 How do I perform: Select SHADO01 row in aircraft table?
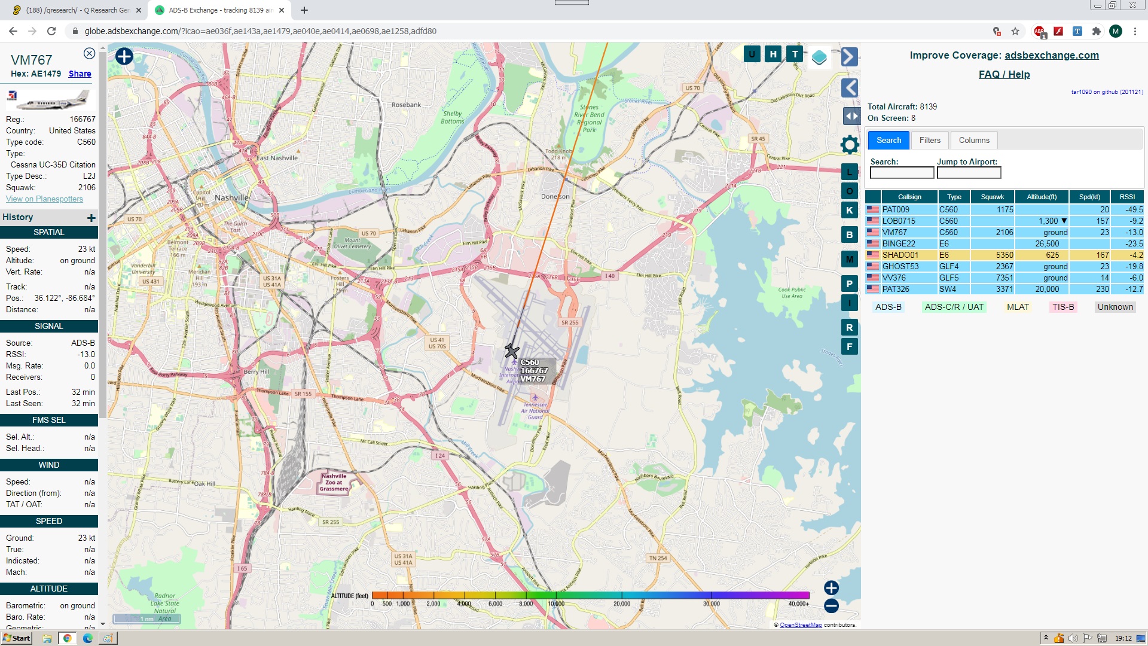coord(1004,255)
